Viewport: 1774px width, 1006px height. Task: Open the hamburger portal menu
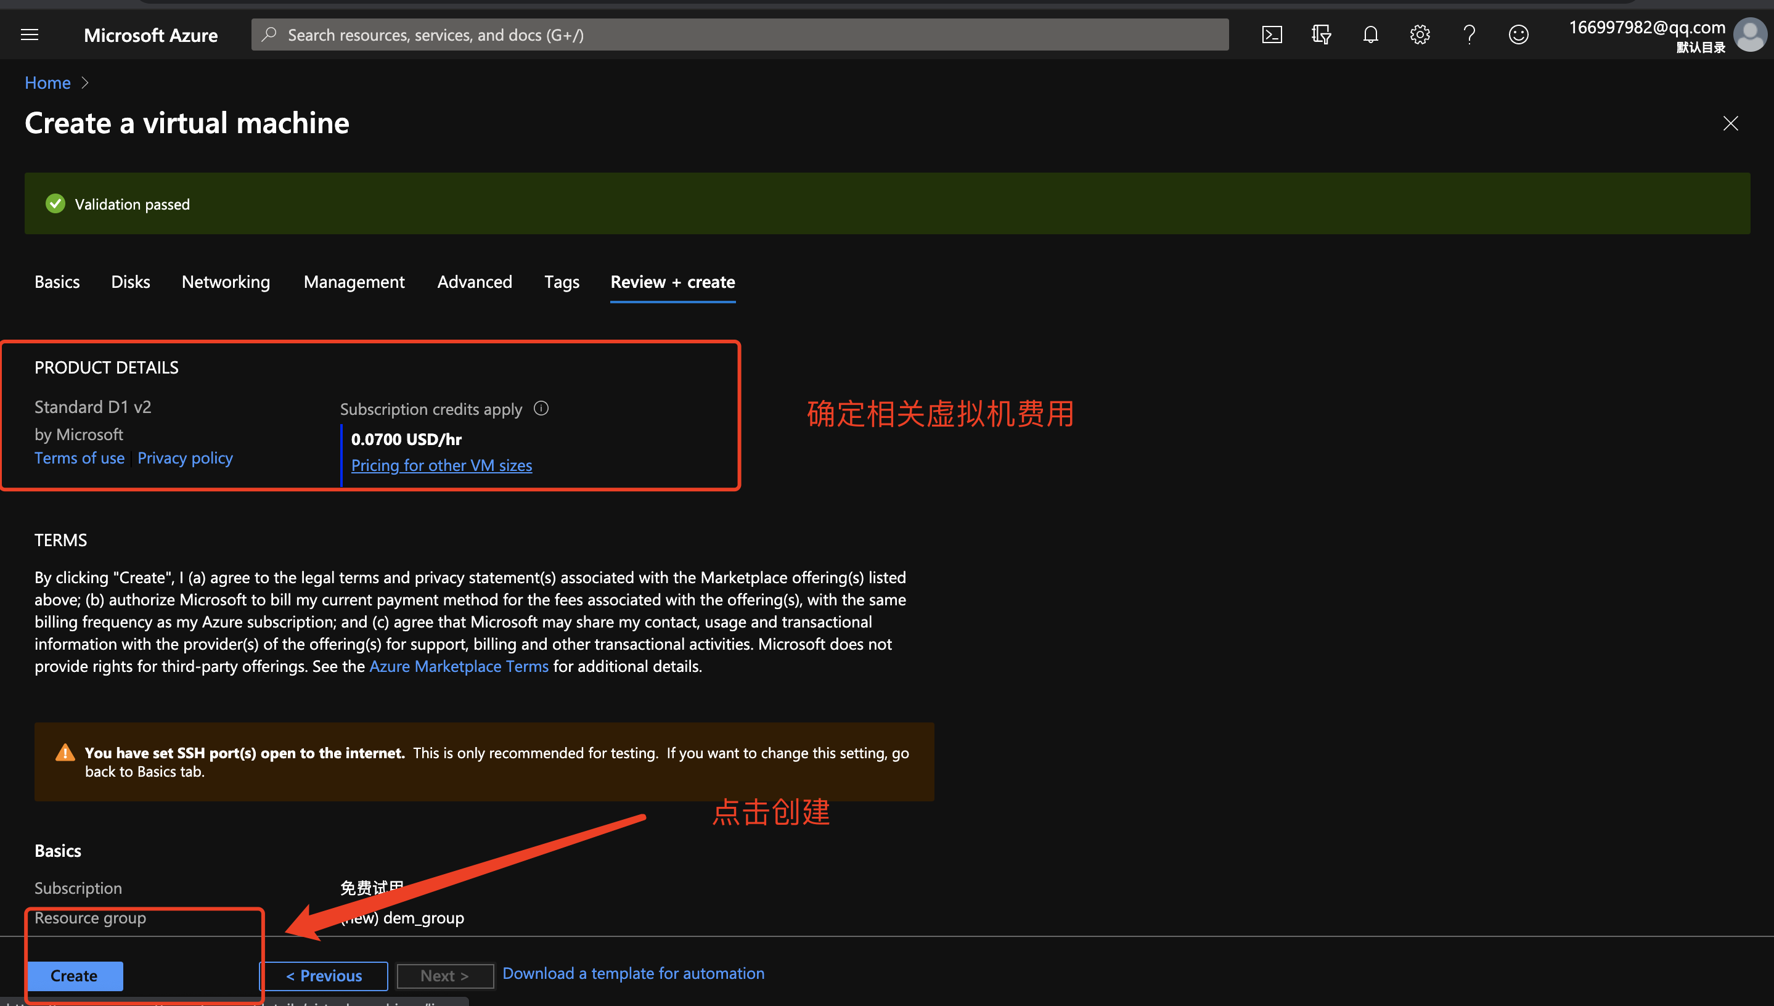[x=30, y=35]
